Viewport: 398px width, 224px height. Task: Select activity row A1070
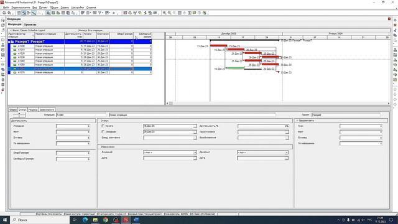80,72
